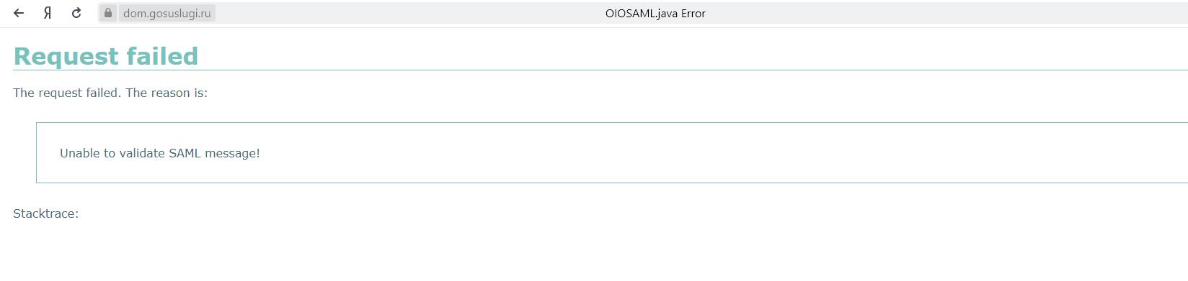This screenshot has width=1188, height=281.
Task: Select the dom.gosuslugi.ru domain in address bar
Action: coord(167,13)
